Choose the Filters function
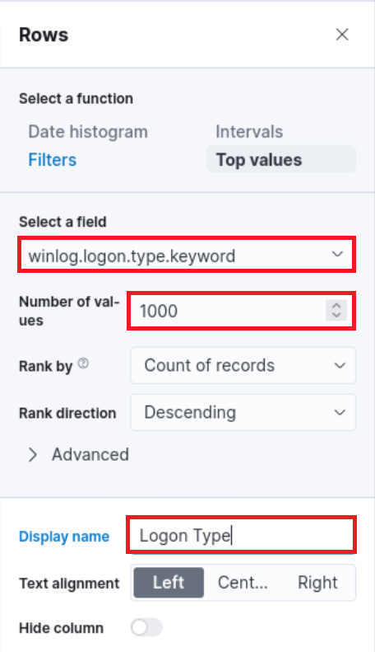 (x=53, y=160)
